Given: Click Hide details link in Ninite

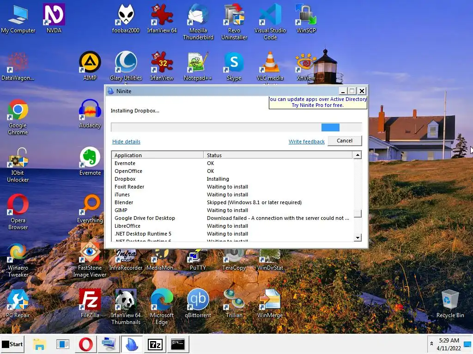Looking at the screenshot, I should tap(126, 142).
